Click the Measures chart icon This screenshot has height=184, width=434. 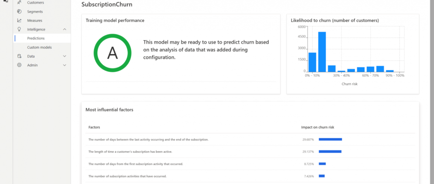(x=19, y=20)
